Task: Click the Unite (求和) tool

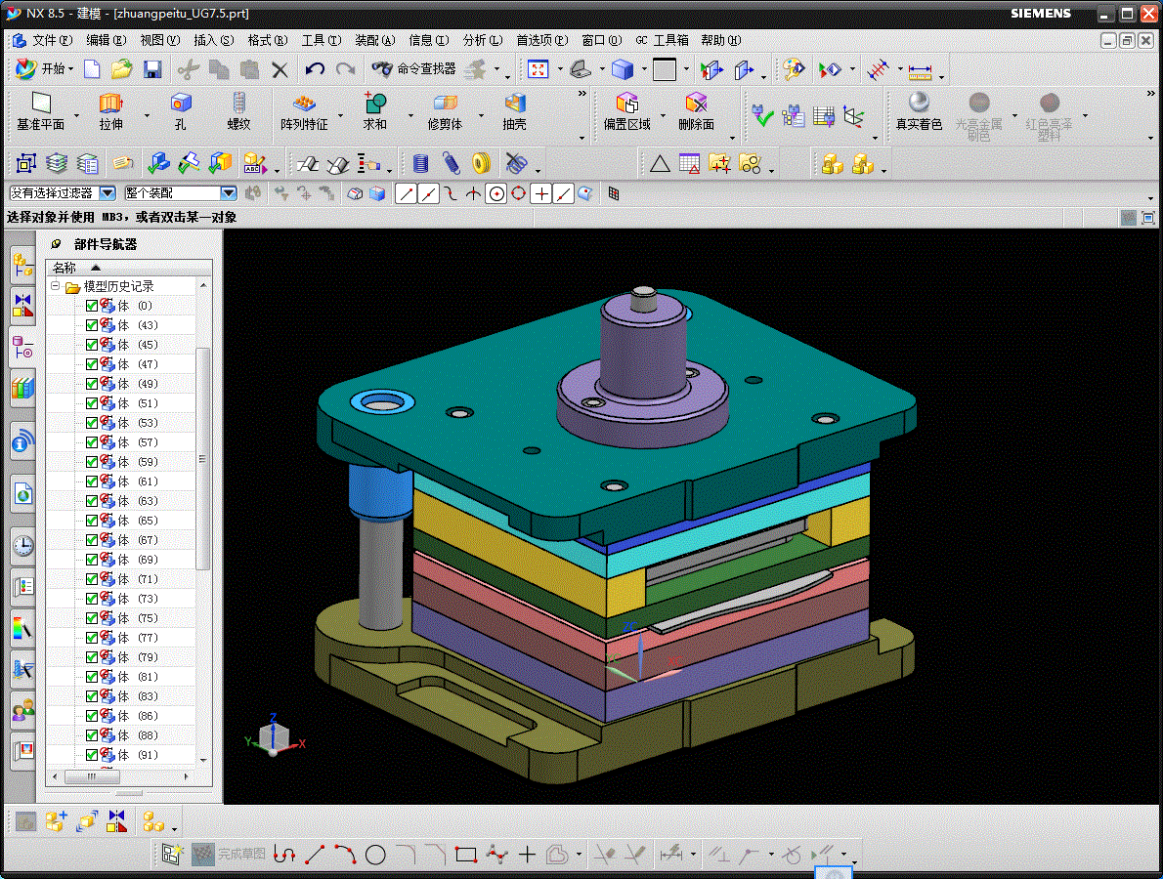Action: [374, 110]
